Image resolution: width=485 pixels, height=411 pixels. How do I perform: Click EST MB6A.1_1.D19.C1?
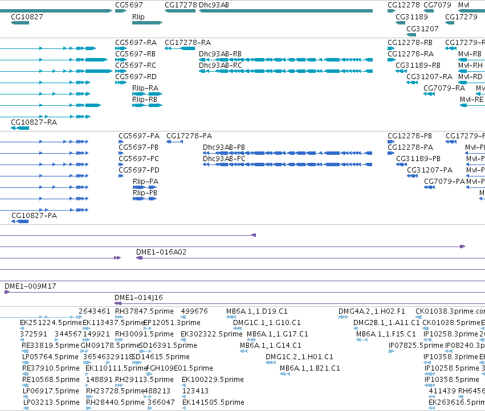(x=231, y=317)
